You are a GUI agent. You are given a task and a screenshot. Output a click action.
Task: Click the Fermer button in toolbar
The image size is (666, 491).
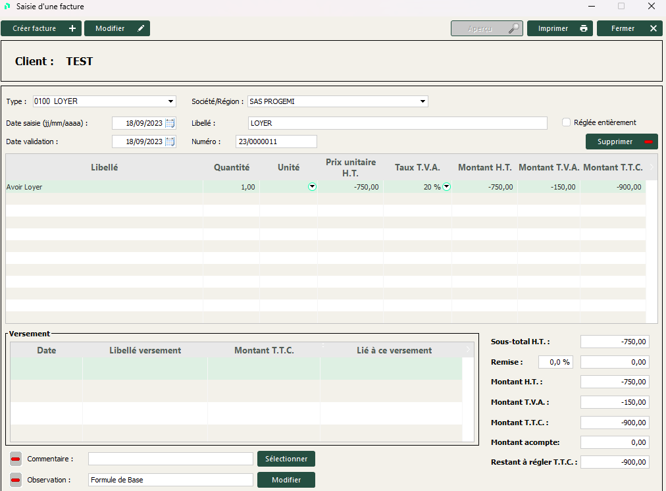pos(629,28)
